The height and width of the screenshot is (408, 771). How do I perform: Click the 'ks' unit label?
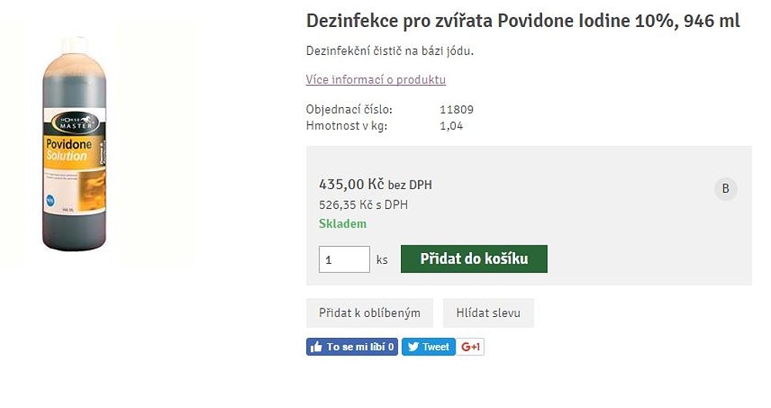[382, 260]
